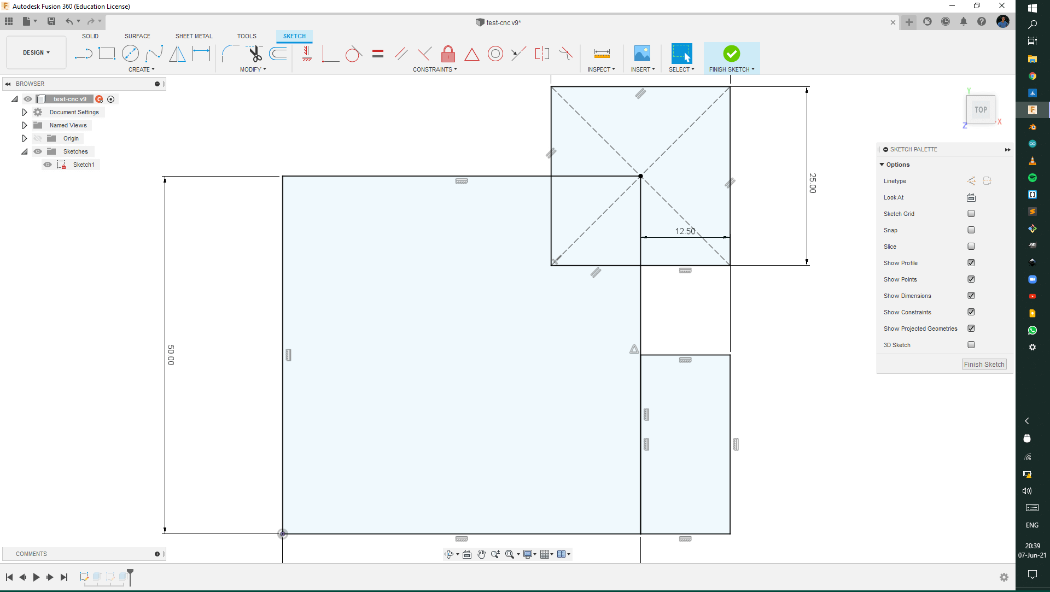Collapse the Sketches tree node

(24, 151)
